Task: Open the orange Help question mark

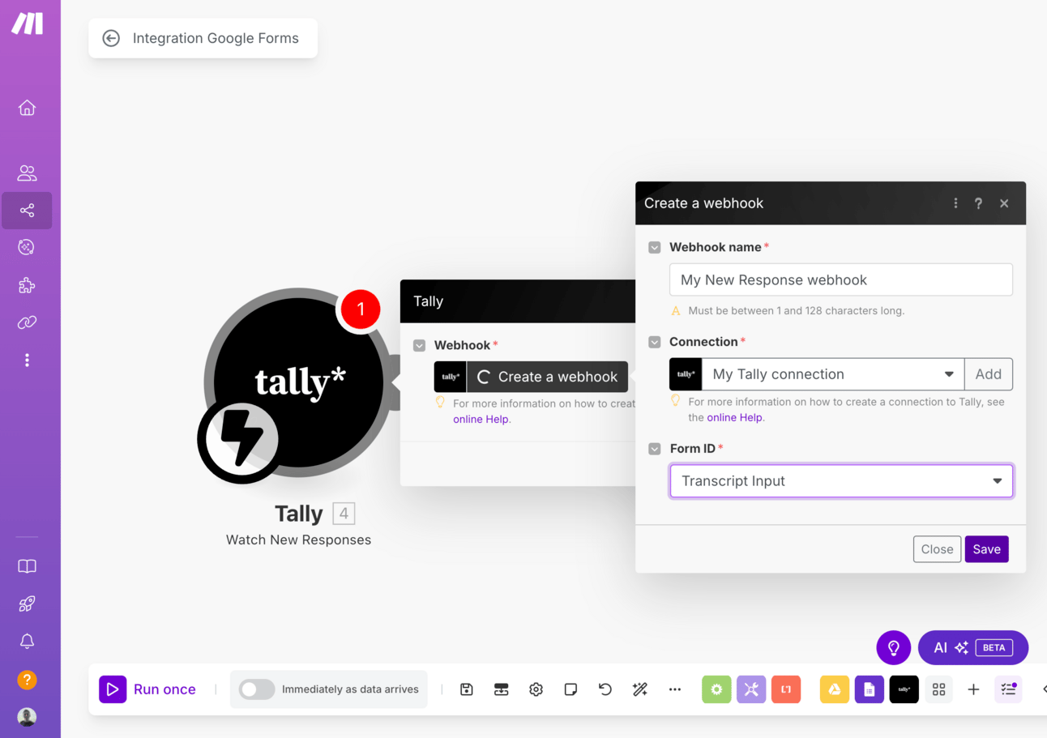Action: pos(27,680)
